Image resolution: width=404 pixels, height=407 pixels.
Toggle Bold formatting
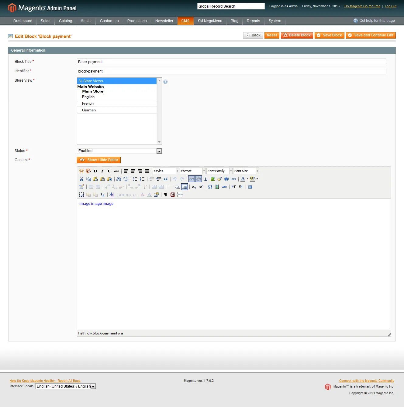pos(95,171)
